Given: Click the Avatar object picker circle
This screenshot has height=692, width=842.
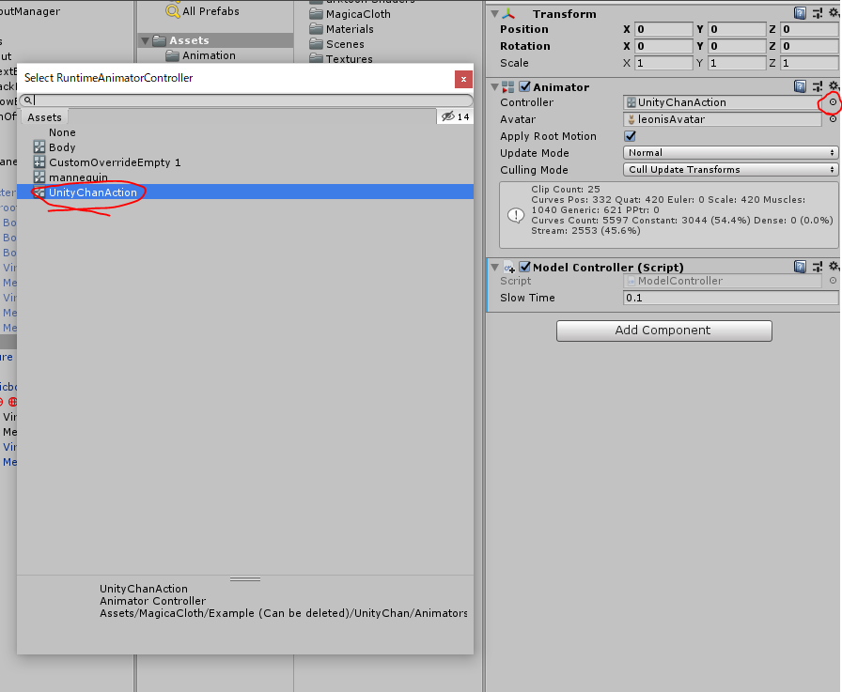Looking at the screenshot, I should (833, 119).
